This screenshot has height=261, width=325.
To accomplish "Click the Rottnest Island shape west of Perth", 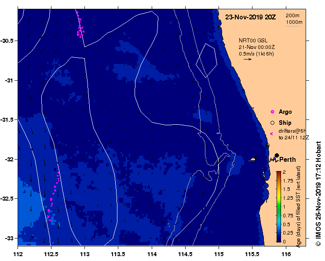I will pyautogui.click(x=252, y=160).
